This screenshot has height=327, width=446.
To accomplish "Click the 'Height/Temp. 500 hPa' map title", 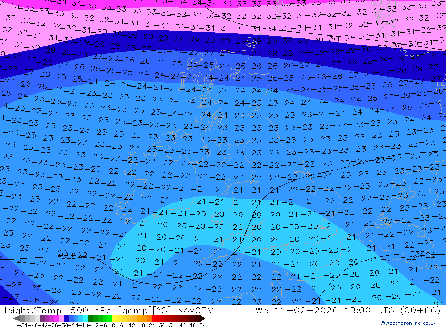I will point(56,310).
